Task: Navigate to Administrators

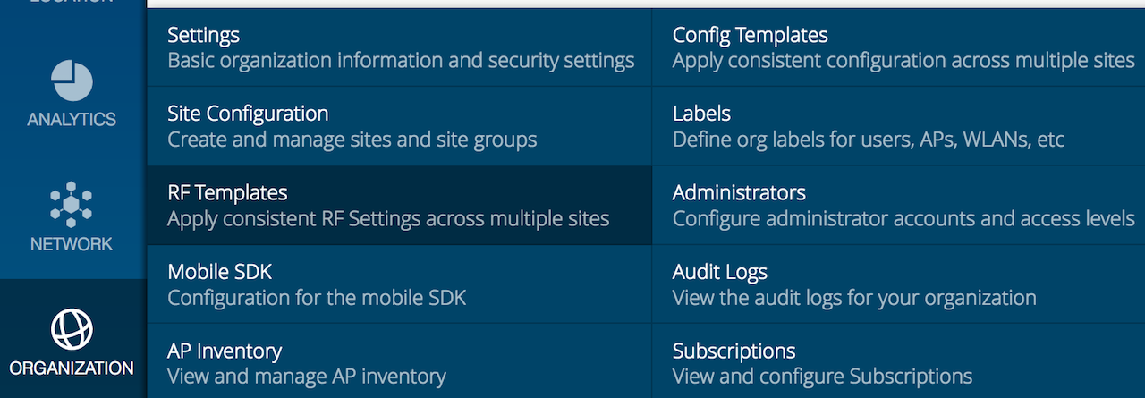Action: coord(739,192)
